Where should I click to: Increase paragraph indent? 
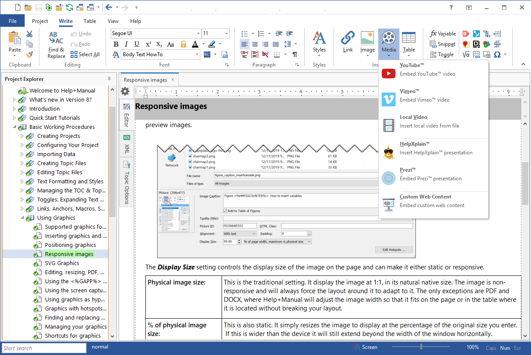coord(289,34)
